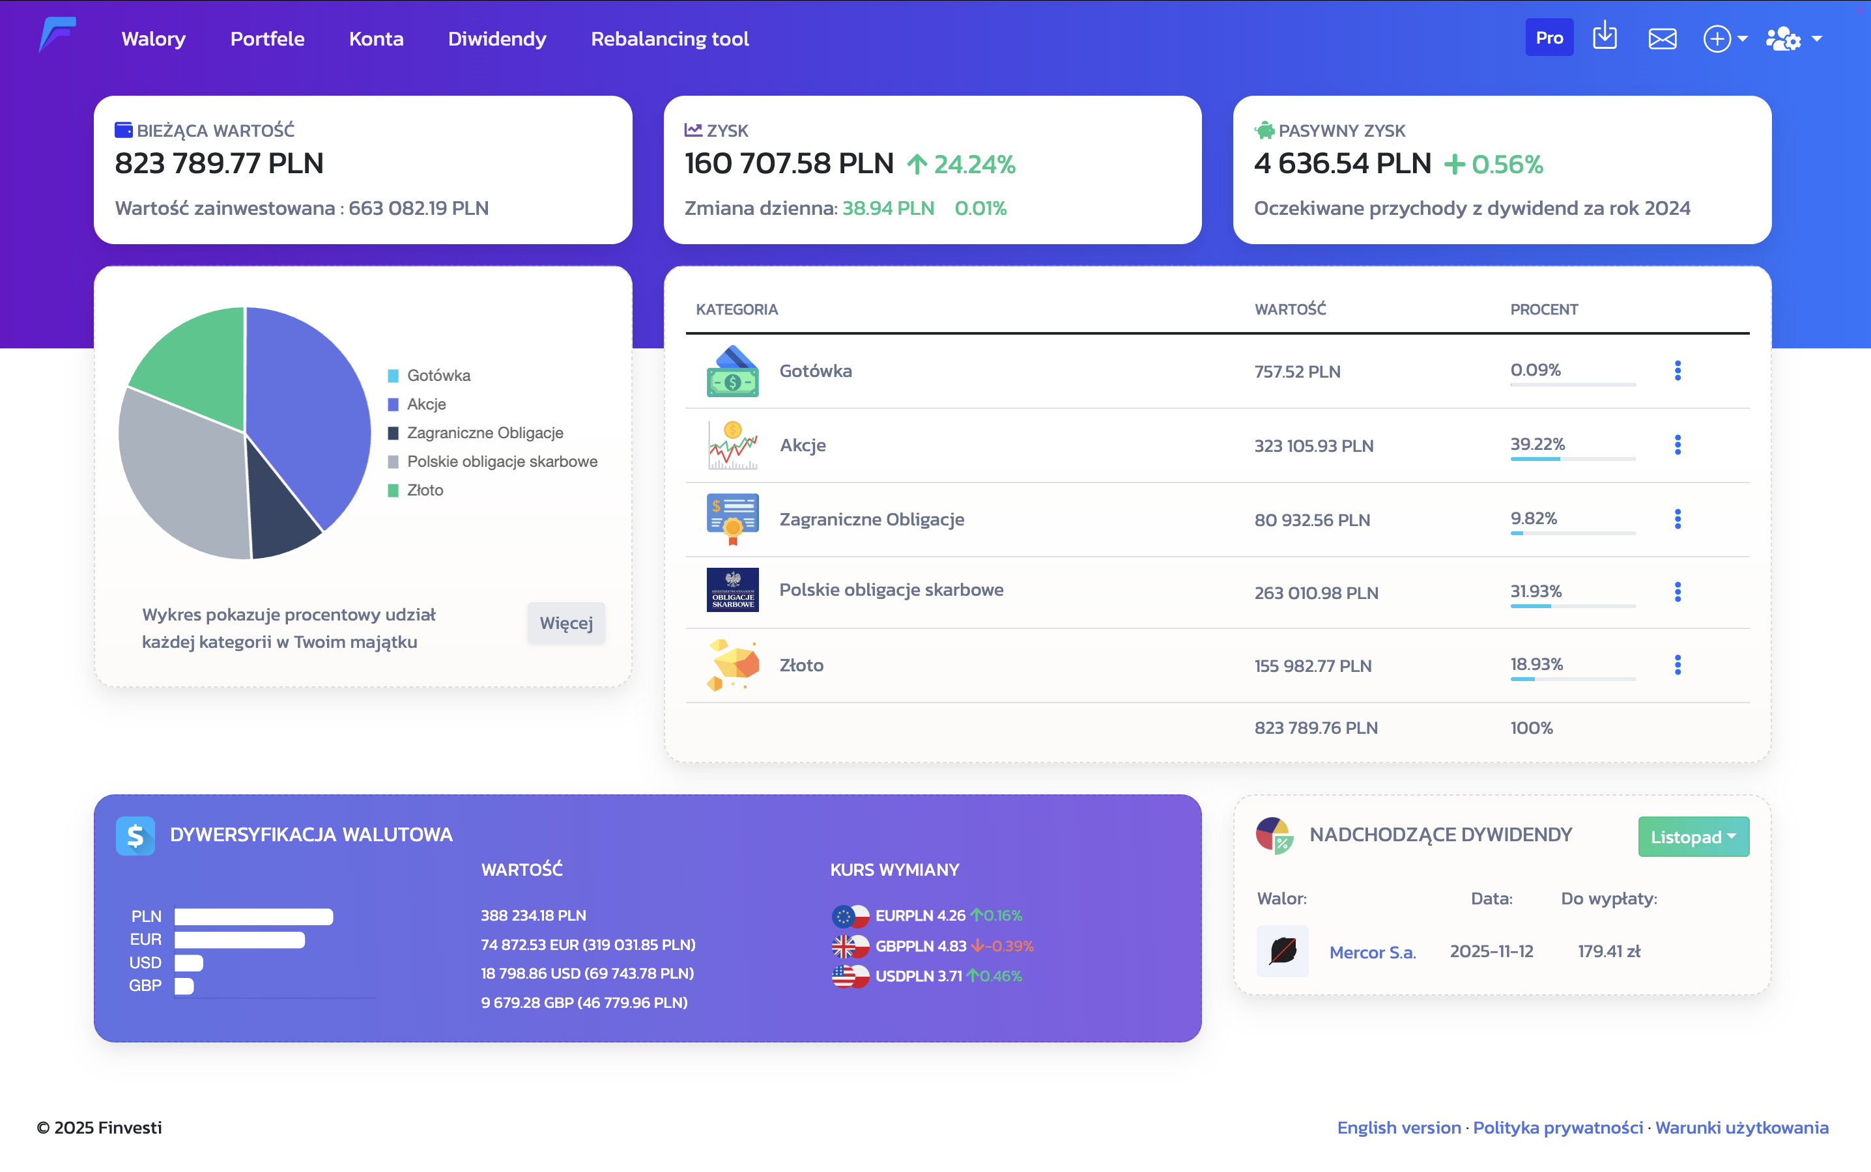Viewport: 1871px width, 1172px height.
Task: Toggle Złoto legend item in chart
Action: coord(416,490)
